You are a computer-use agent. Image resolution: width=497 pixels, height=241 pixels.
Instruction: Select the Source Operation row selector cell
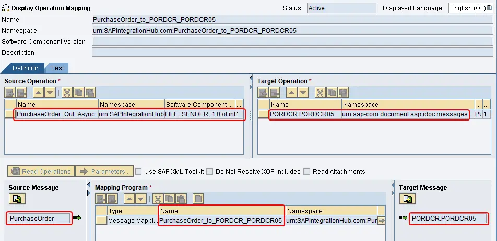click(10, 114)
